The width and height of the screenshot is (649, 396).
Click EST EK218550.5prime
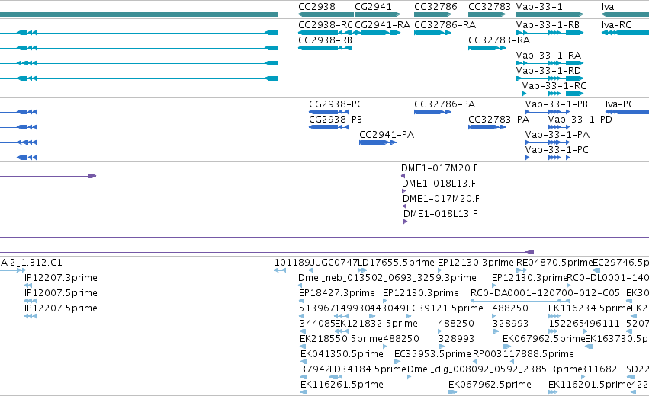[x=341, y=339]
